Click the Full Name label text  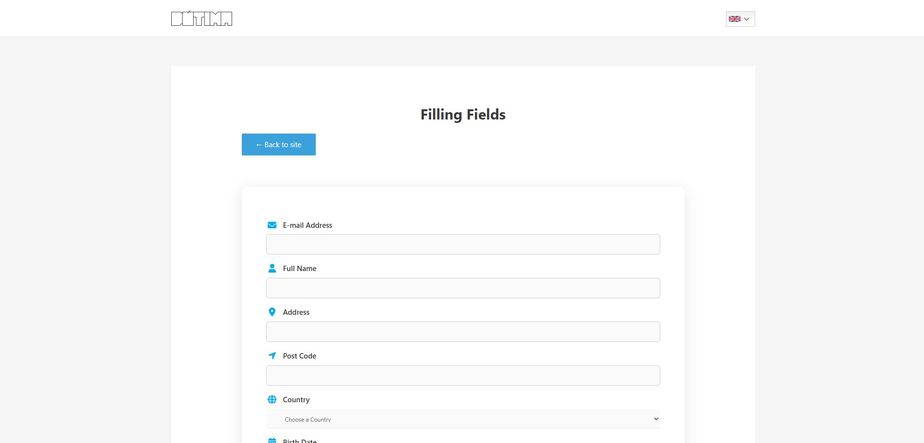click(x=299, y=269)
